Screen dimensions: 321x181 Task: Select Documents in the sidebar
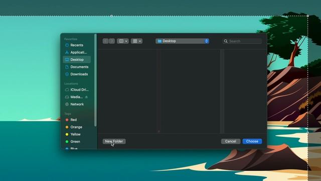(77, 67)
